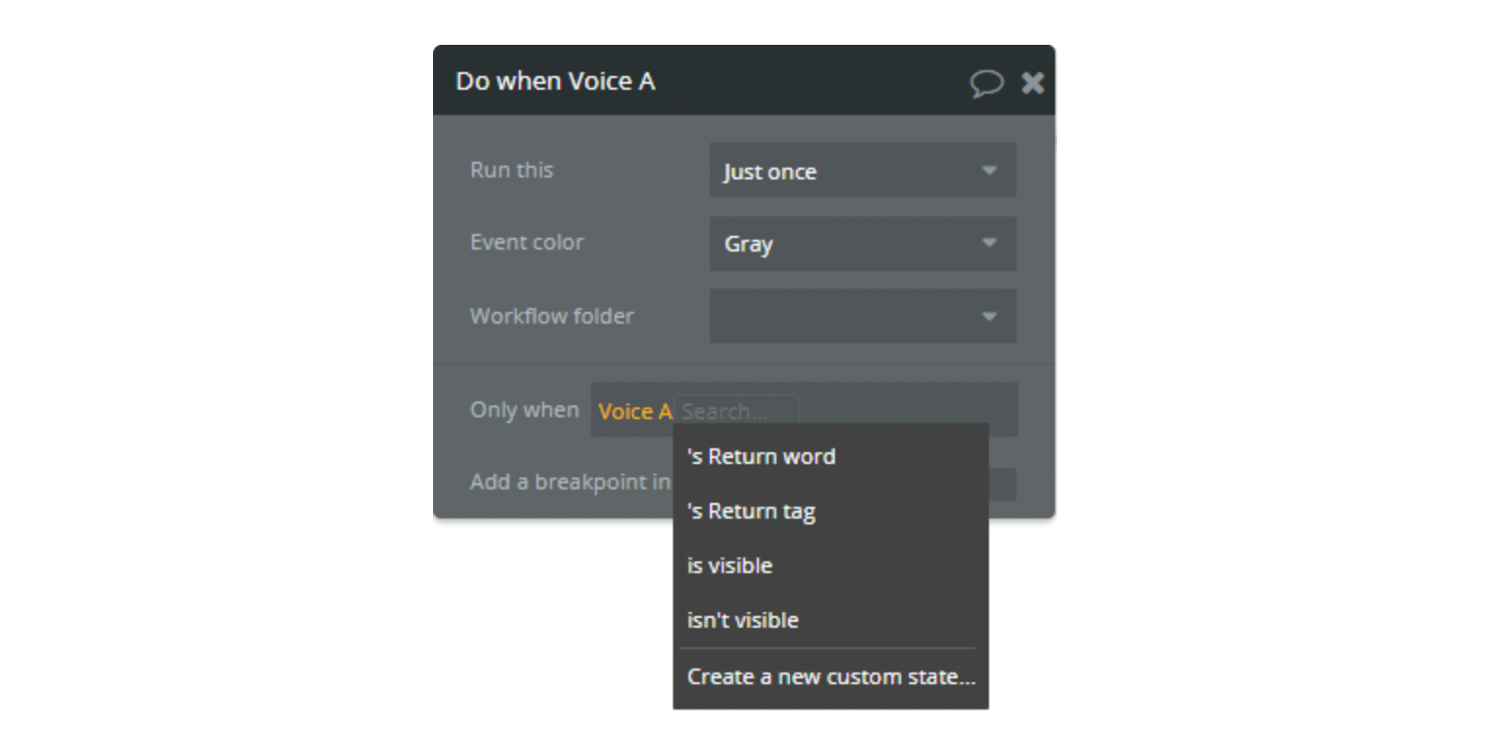
Task: Click the Add a breakpoint in label
Action: coord(571,481)
